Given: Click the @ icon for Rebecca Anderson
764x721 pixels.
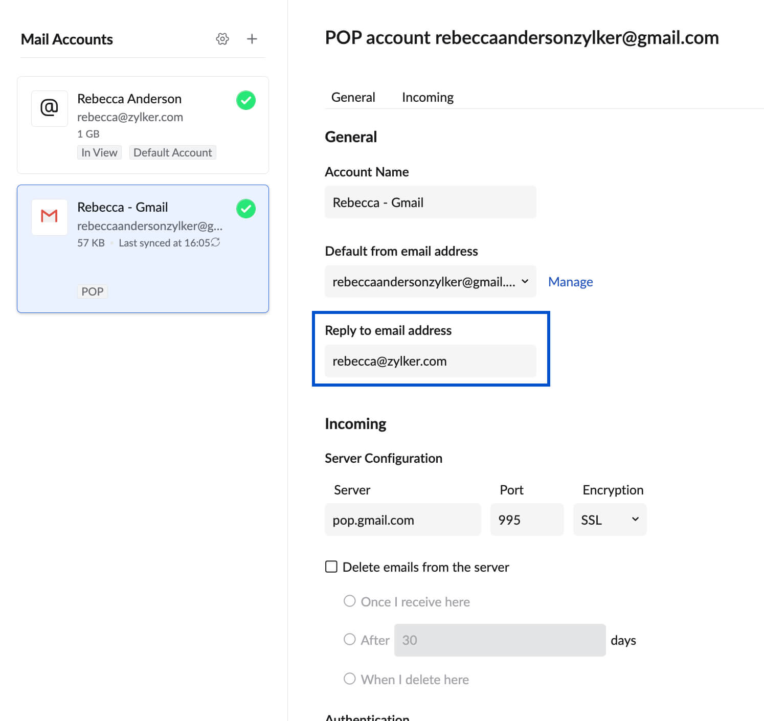Looking at the screenshot, I should click(x=50, y=108).
